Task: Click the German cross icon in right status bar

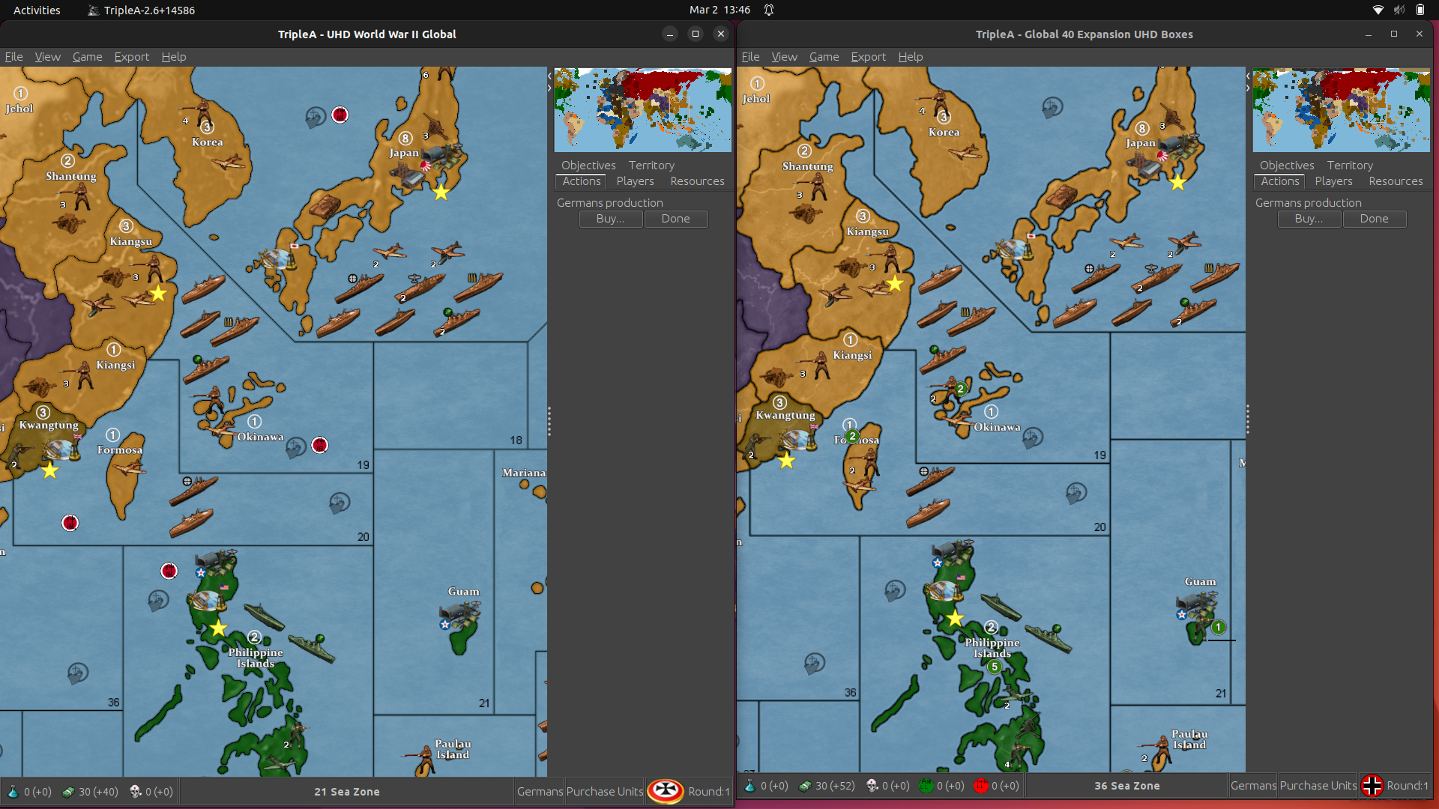Action: 1372,785
